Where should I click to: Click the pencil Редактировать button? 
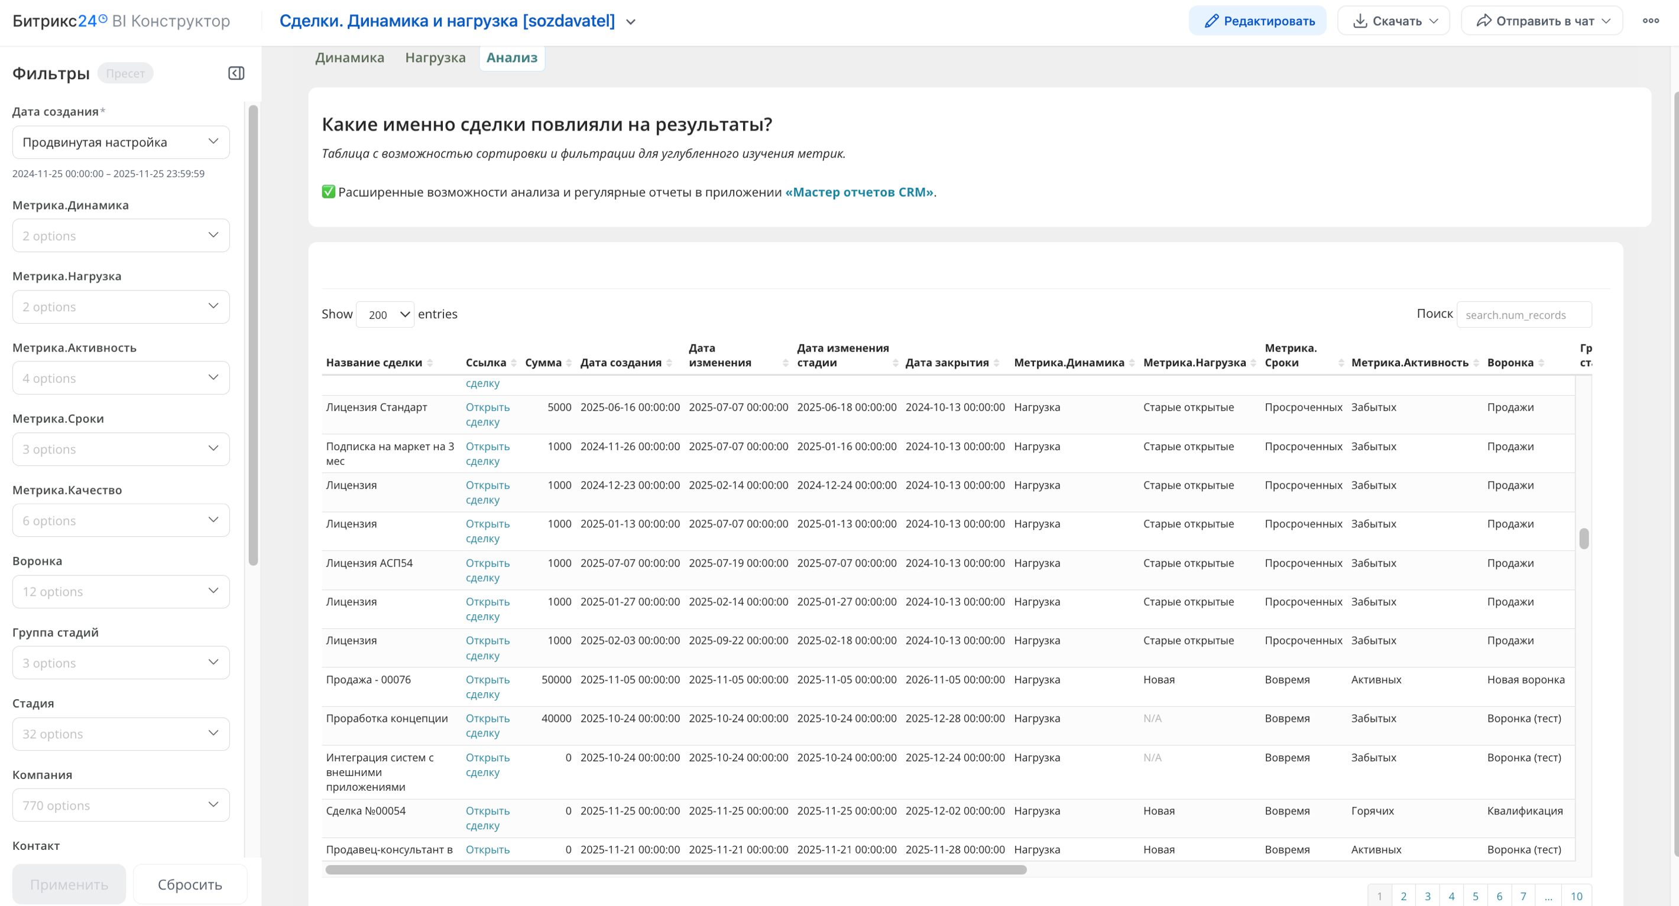[x=1257, y=21]
